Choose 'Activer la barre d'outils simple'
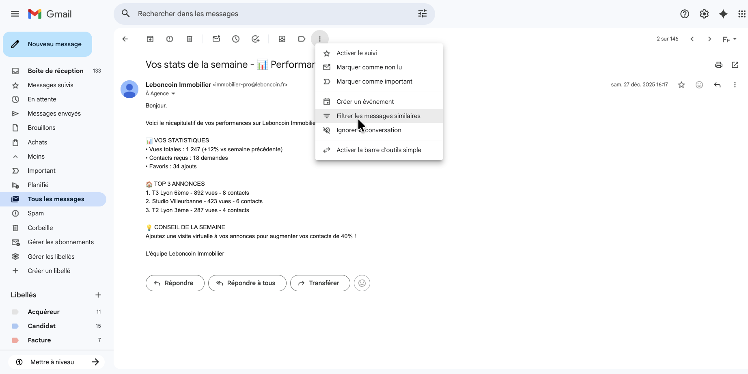This screenshot has width=748, height=374. [x=379, y=150]
